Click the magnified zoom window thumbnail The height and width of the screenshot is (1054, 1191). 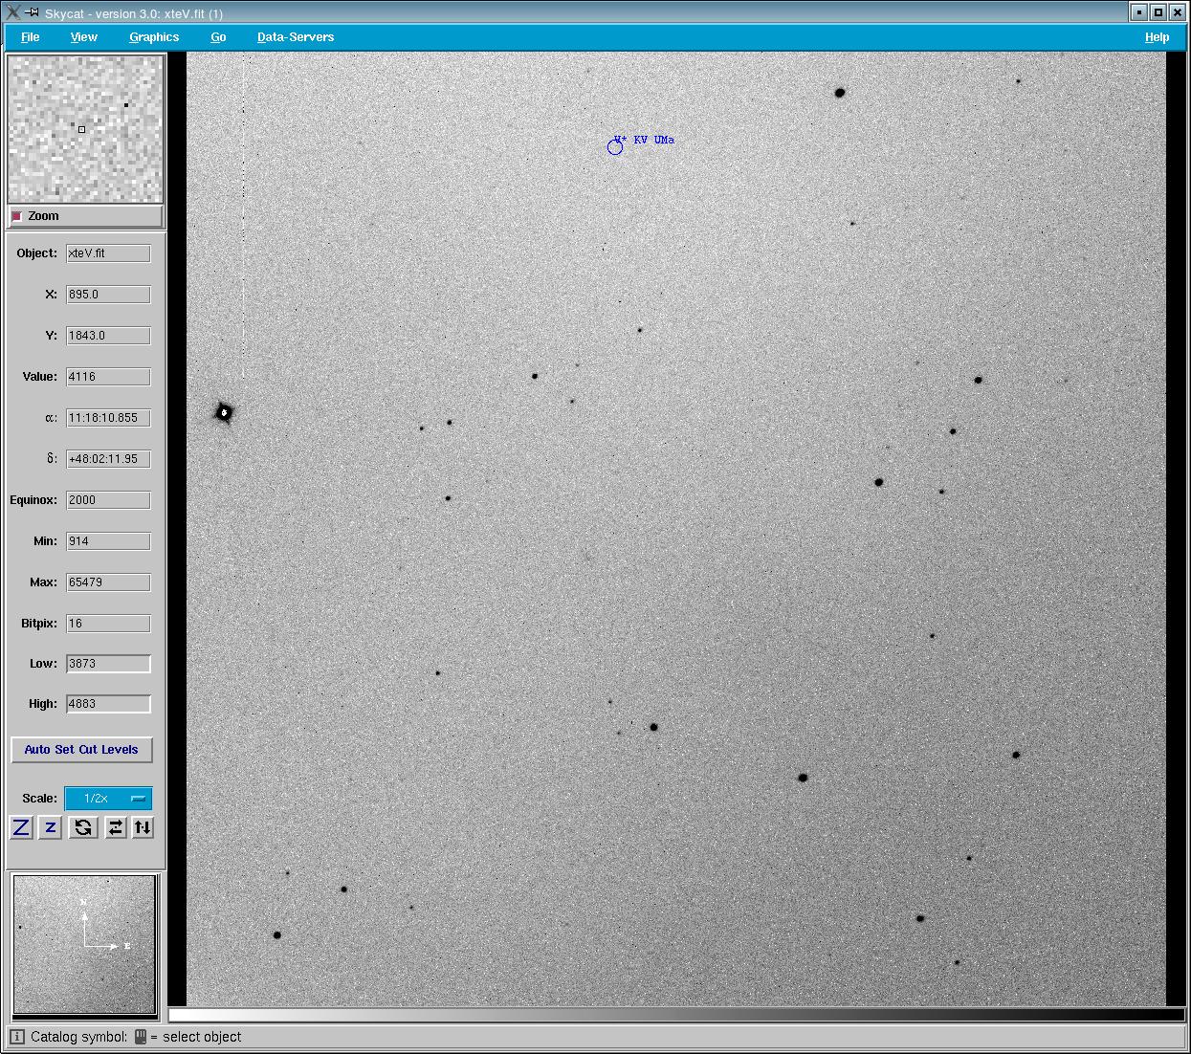pyautogui.click(x=85, y=128)
